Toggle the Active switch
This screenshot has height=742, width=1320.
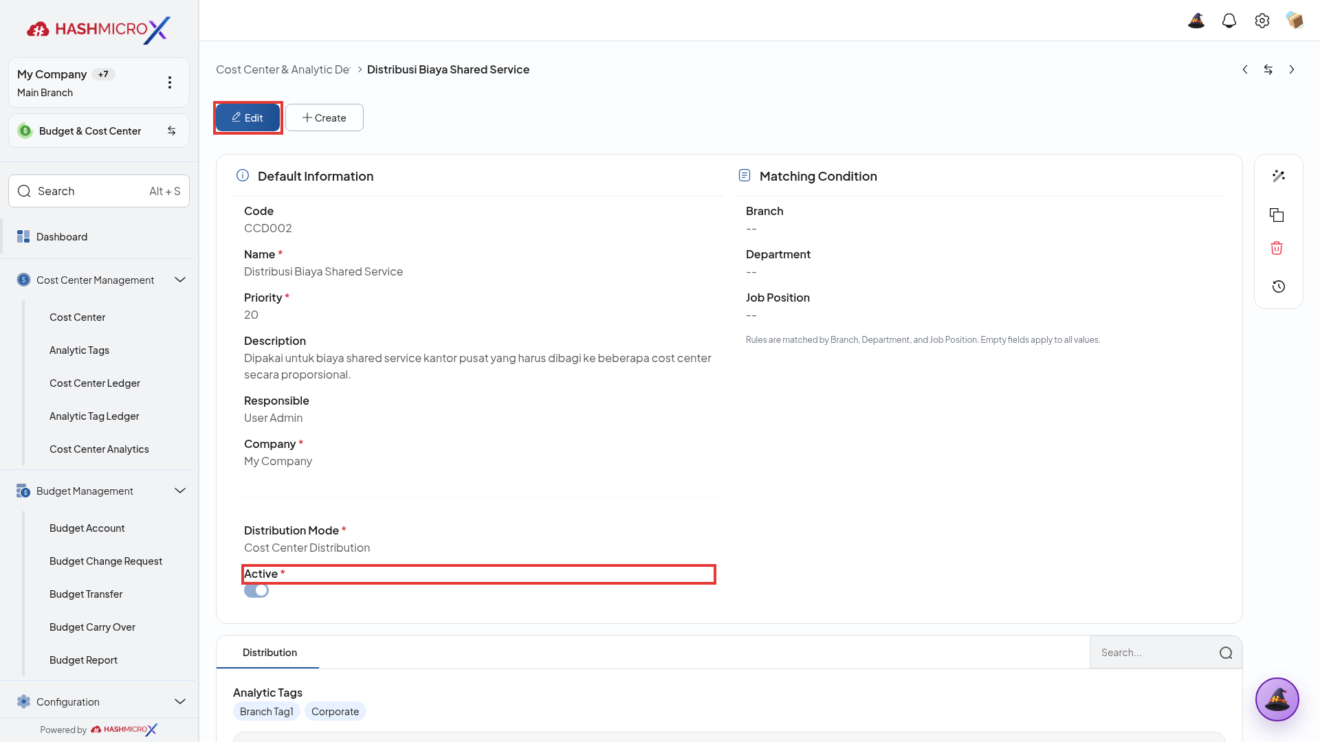point(256,590)
